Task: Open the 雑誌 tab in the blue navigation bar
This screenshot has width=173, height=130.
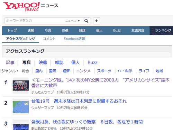Action: [82, 31]
